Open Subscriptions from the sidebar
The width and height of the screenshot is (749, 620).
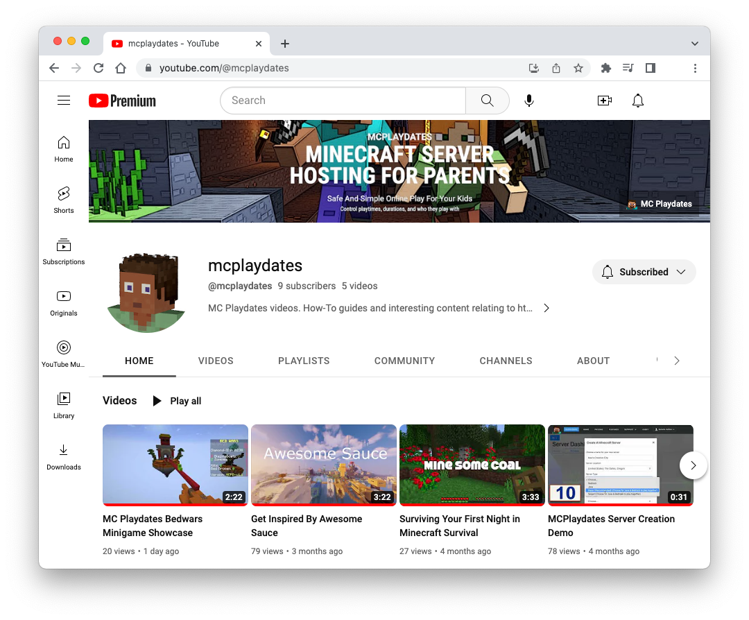pyautogui.click(x=63, y=252)
